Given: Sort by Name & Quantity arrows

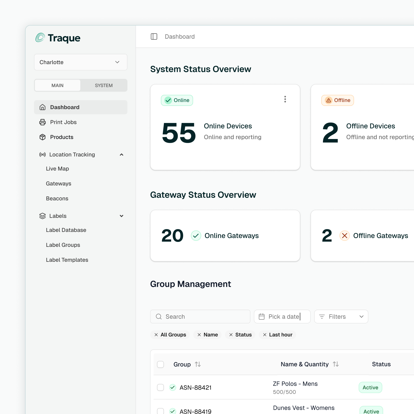Looking at the screenshot, I should point(336,364).
